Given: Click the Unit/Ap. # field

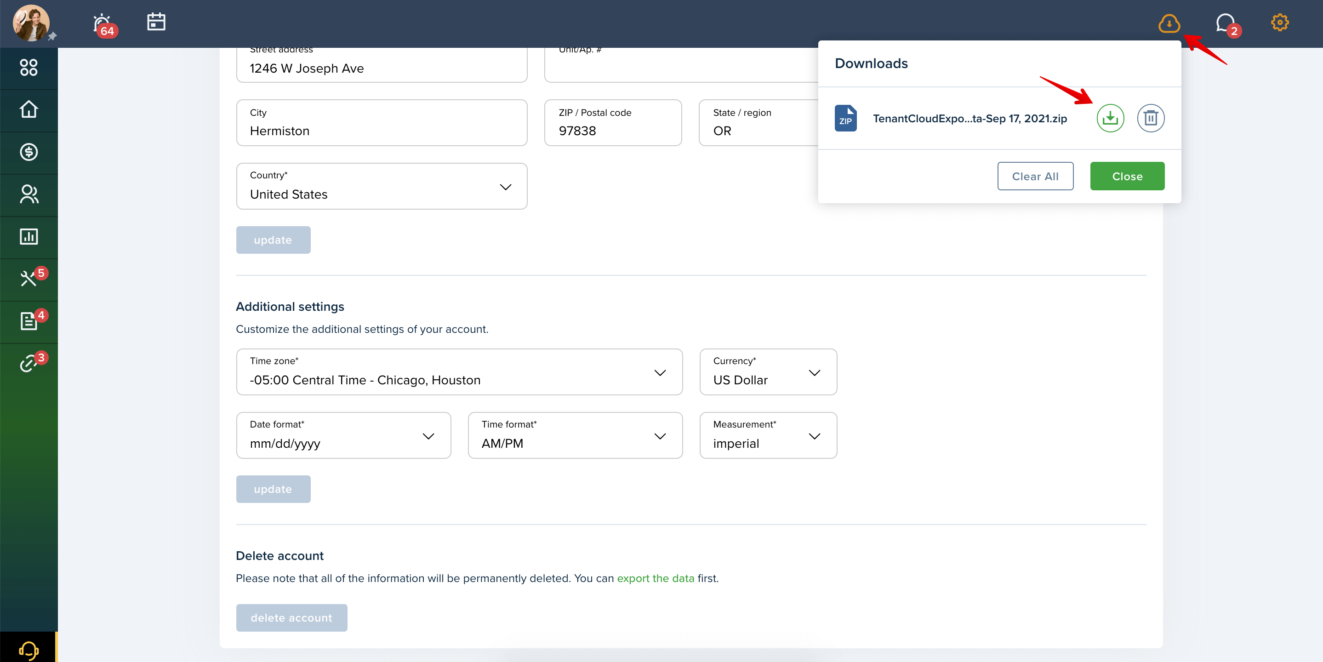Looking at the screenshot, I should [682, 65].
